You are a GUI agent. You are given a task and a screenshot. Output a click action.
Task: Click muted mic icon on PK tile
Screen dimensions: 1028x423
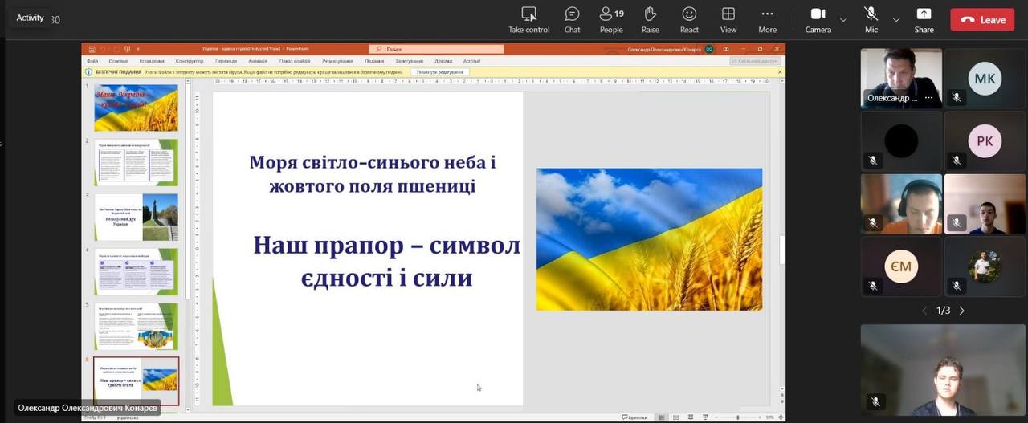[x=956, y=160]
